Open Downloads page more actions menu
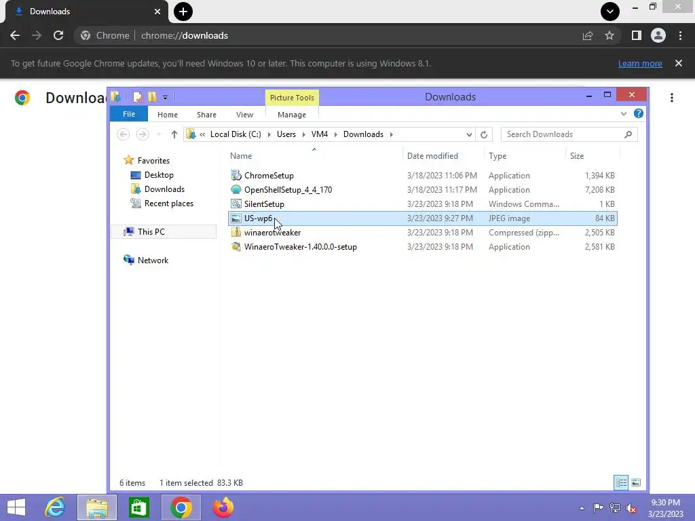695x521 pixels. pos(672,98)
